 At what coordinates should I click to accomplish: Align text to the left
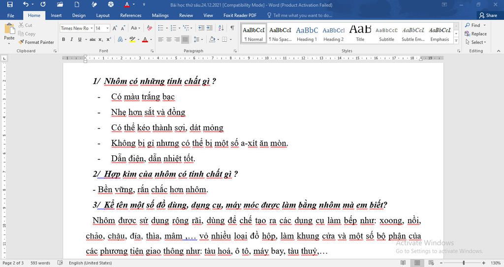161,39
